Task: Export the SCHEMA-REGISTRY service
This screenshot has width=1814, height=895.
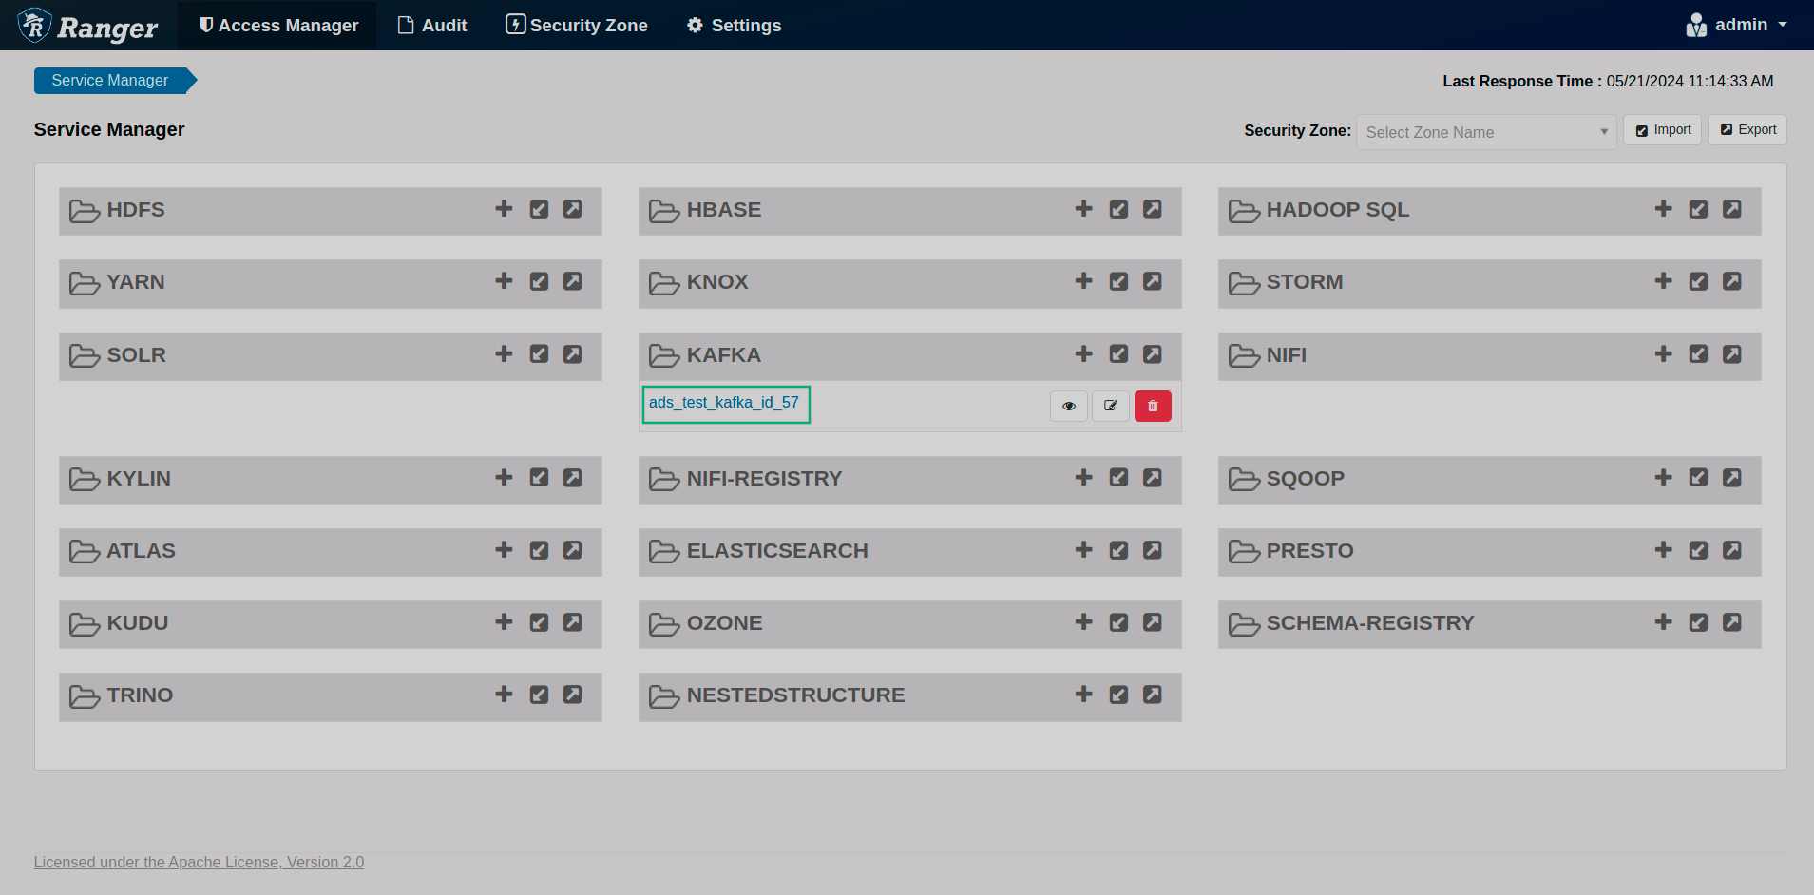Action: coord(1731,622)
